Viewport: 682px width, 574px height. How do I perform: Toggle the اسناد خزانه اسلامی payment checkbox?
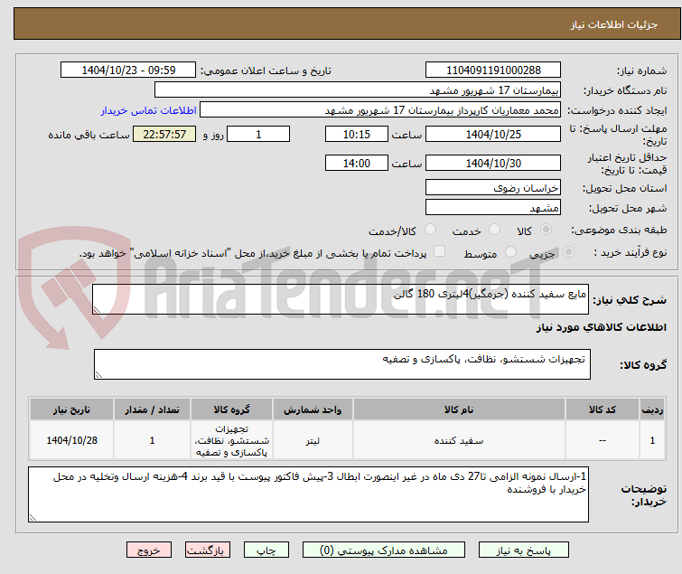(440, 251)
